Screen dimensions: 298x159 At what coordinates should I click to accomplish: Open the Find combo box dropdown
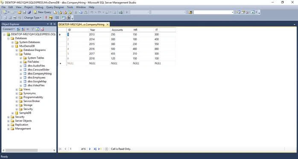coord(232,12)
